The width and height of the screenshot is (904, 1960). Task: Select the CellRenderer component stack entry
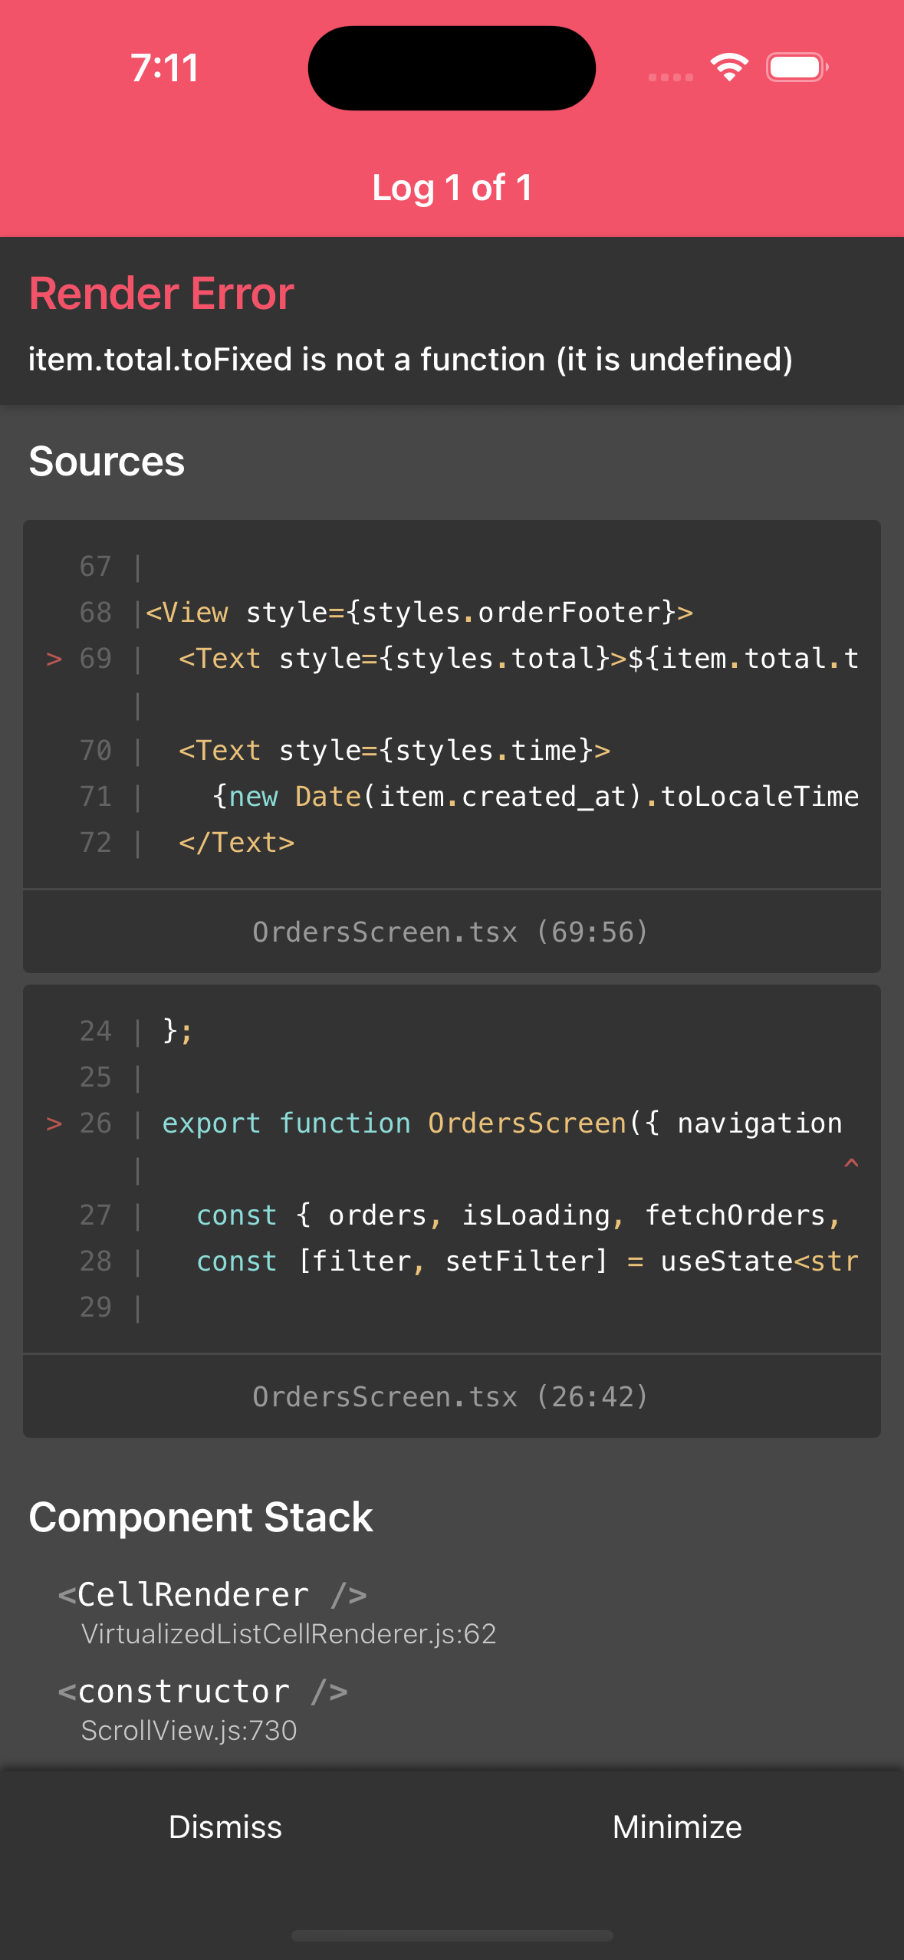(212, 1595)
